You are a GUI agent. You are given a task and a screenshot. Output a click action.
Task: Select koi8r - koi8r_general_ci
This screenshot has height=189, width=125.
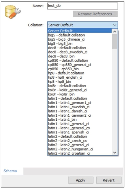(79, 90)
